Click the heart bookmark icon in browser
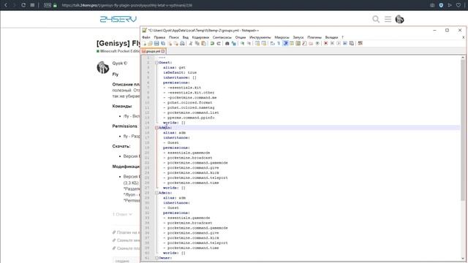The width and height of the screenshot is (468, 263). coord(458,5)
